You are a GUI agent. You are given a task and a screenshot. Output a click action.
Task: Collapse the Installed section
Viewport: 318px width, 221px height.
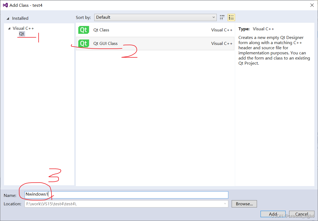pos(8,18)
